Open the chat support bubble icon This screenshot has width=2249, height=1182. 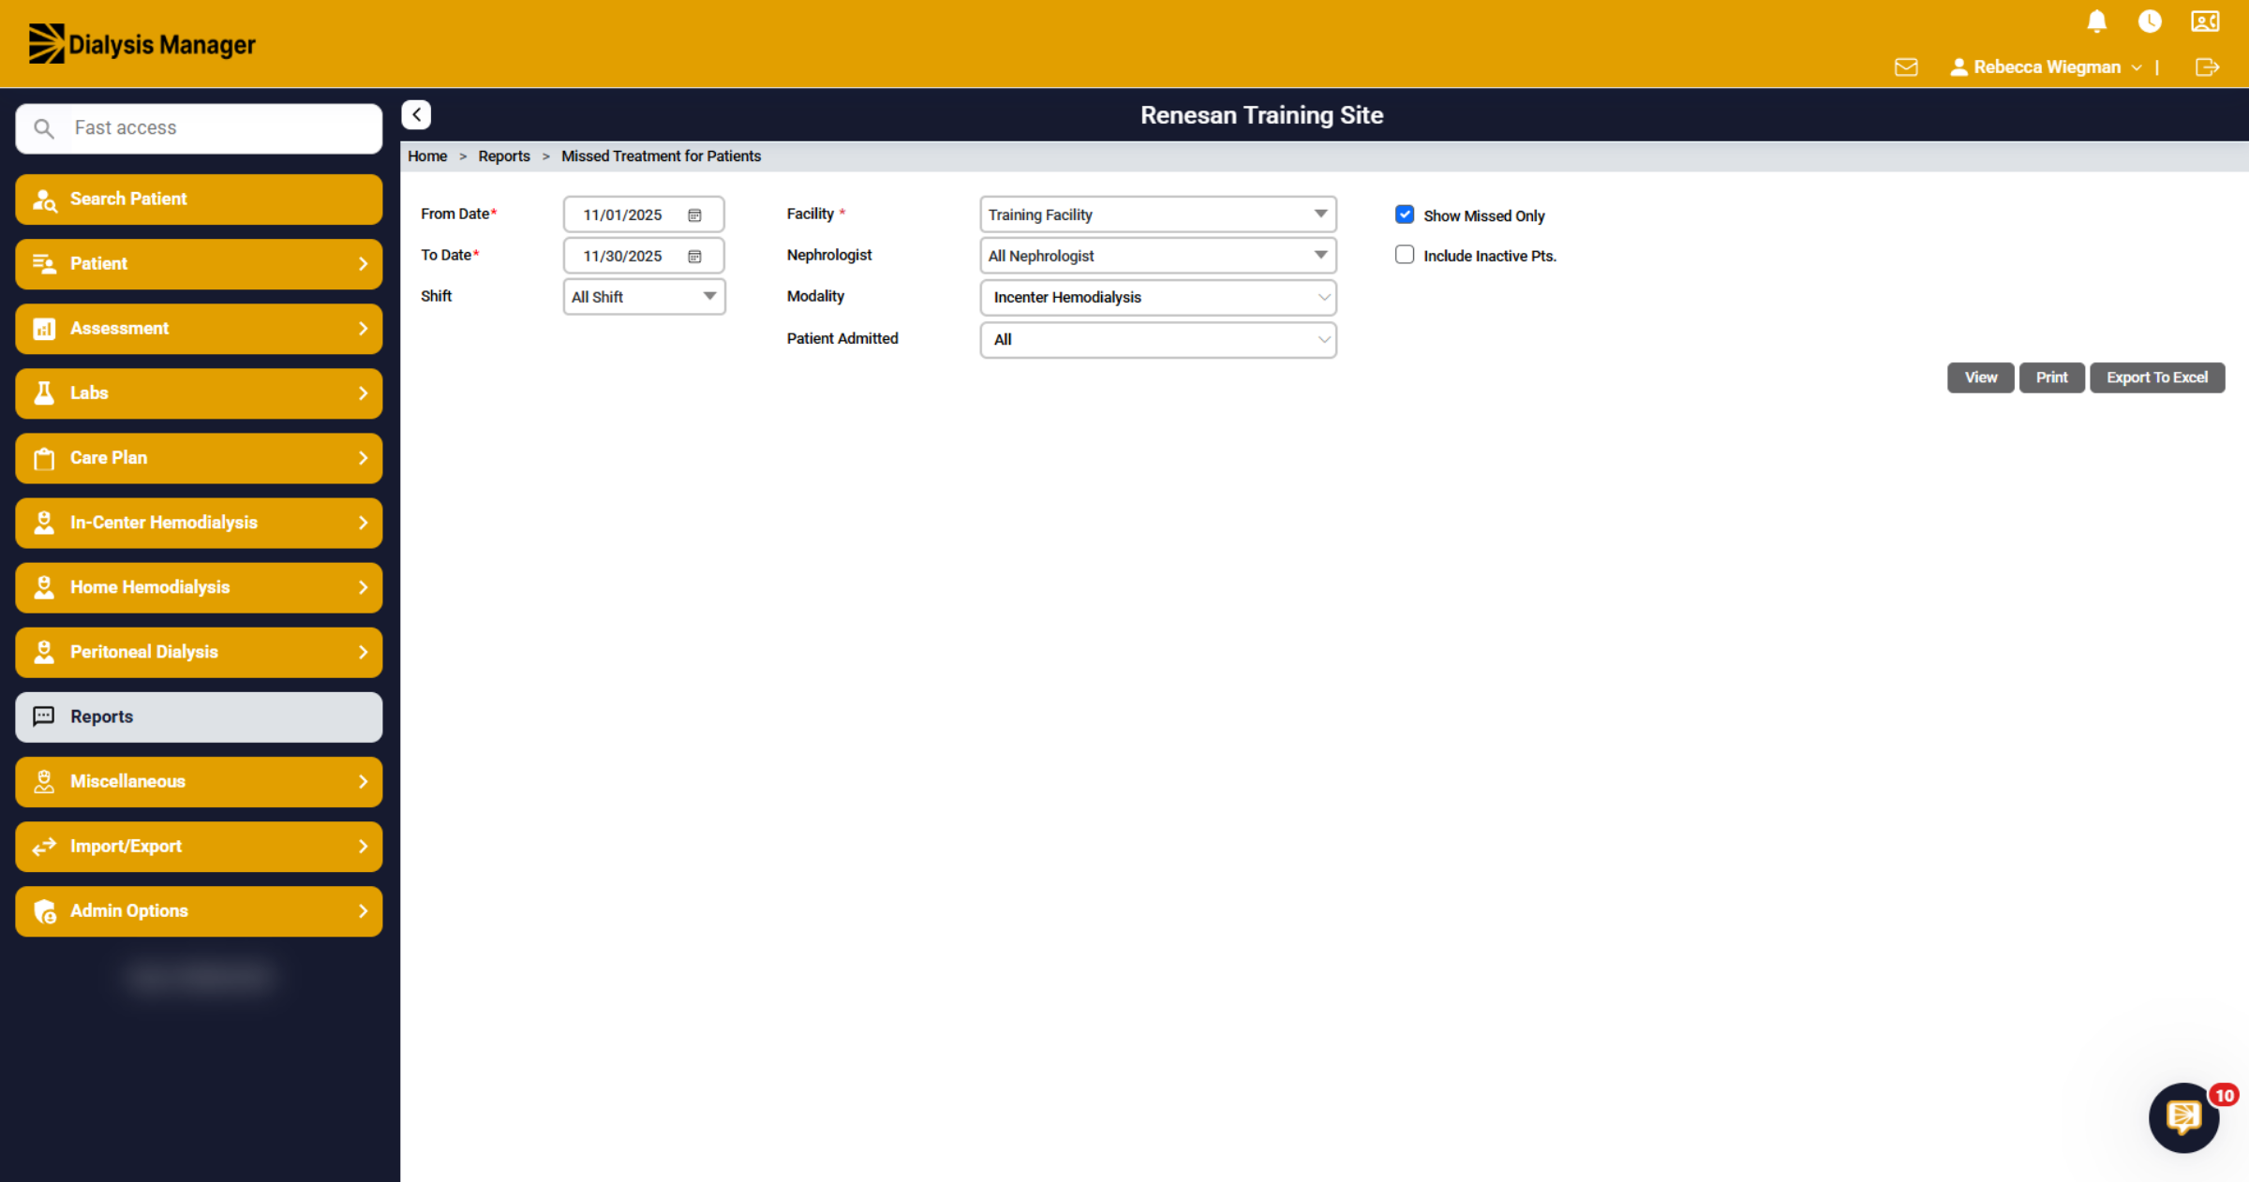(2183, 1117)
